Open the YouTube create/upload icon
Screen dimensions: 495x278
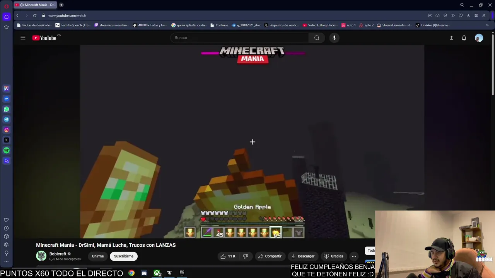[x=451, y=38]
